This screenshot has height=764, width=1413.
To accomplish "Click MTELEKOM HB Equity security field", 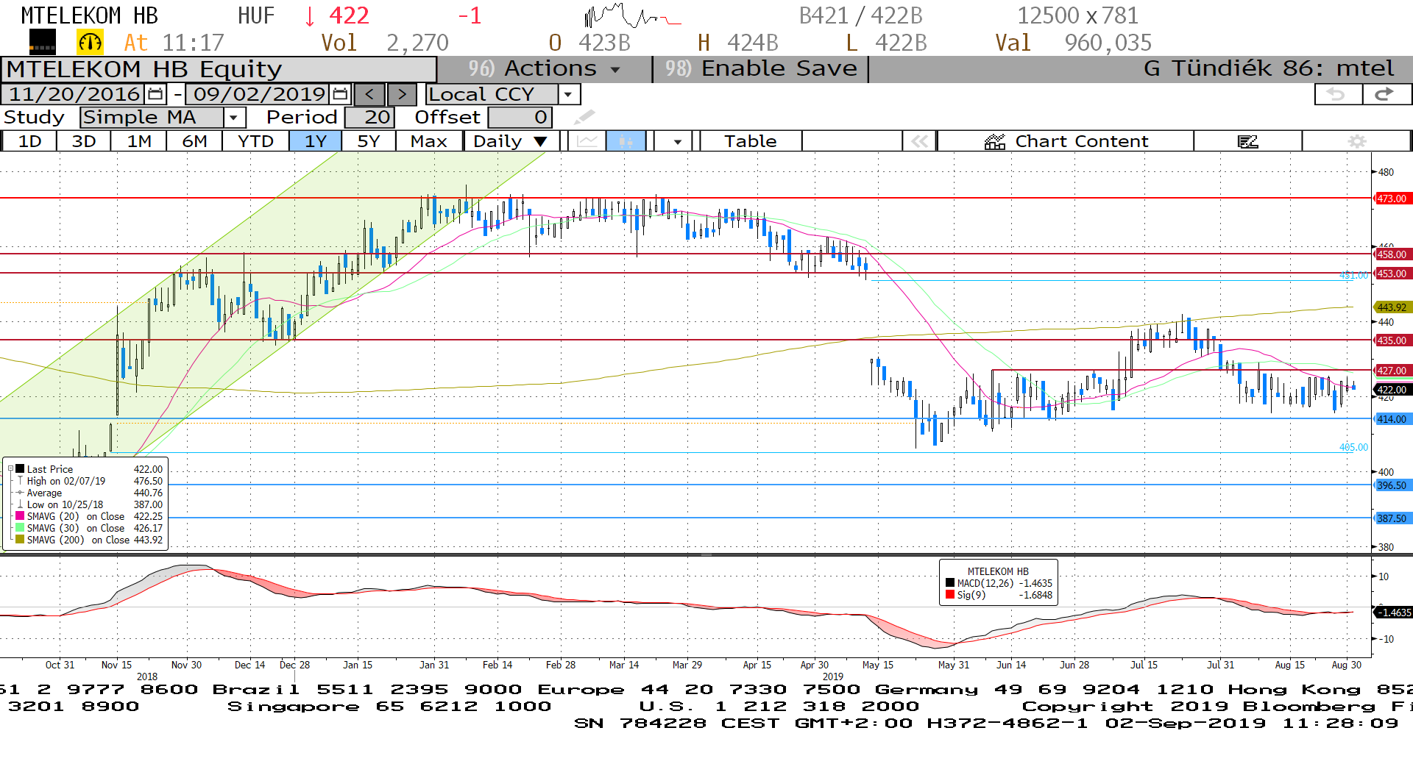I will [x=219, y=69].
